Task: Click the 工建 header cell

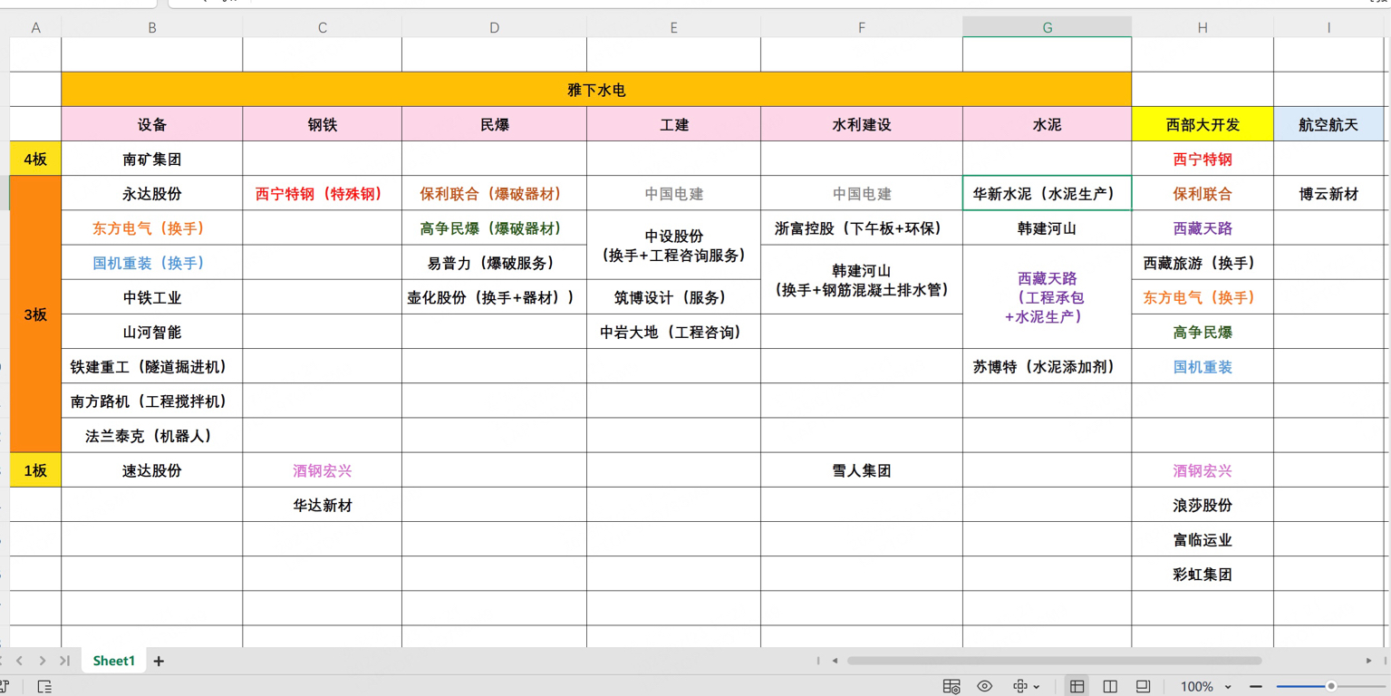Action: 674,124
